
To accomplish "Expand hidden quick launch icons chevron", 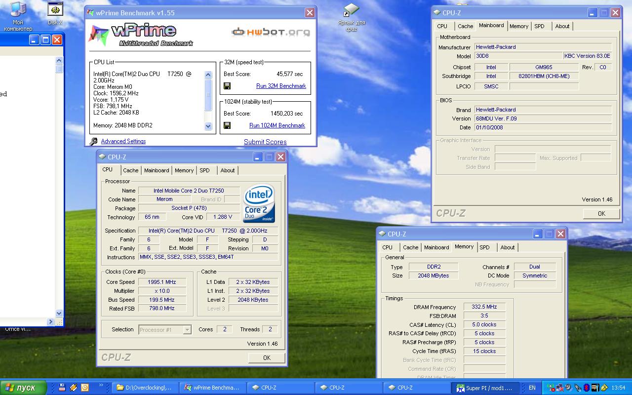I will [x=101, y=385].
